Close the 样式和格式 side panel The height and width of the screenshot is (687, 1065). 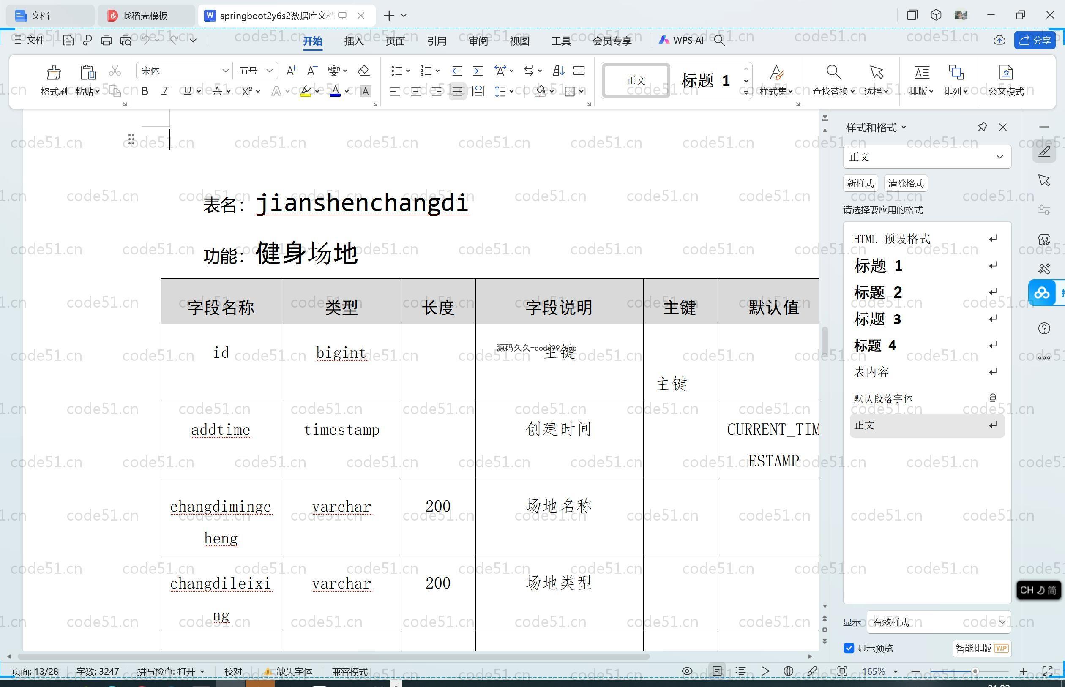(1003, 127)
